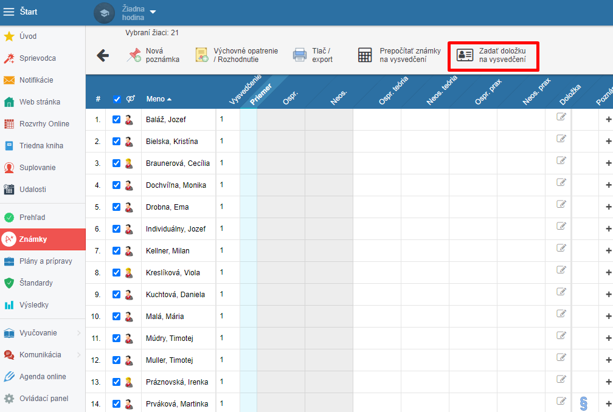Click Vysvedčenie value for Muller, Timotej
This screenshot has width=613, height=412.
click(221, 360)
